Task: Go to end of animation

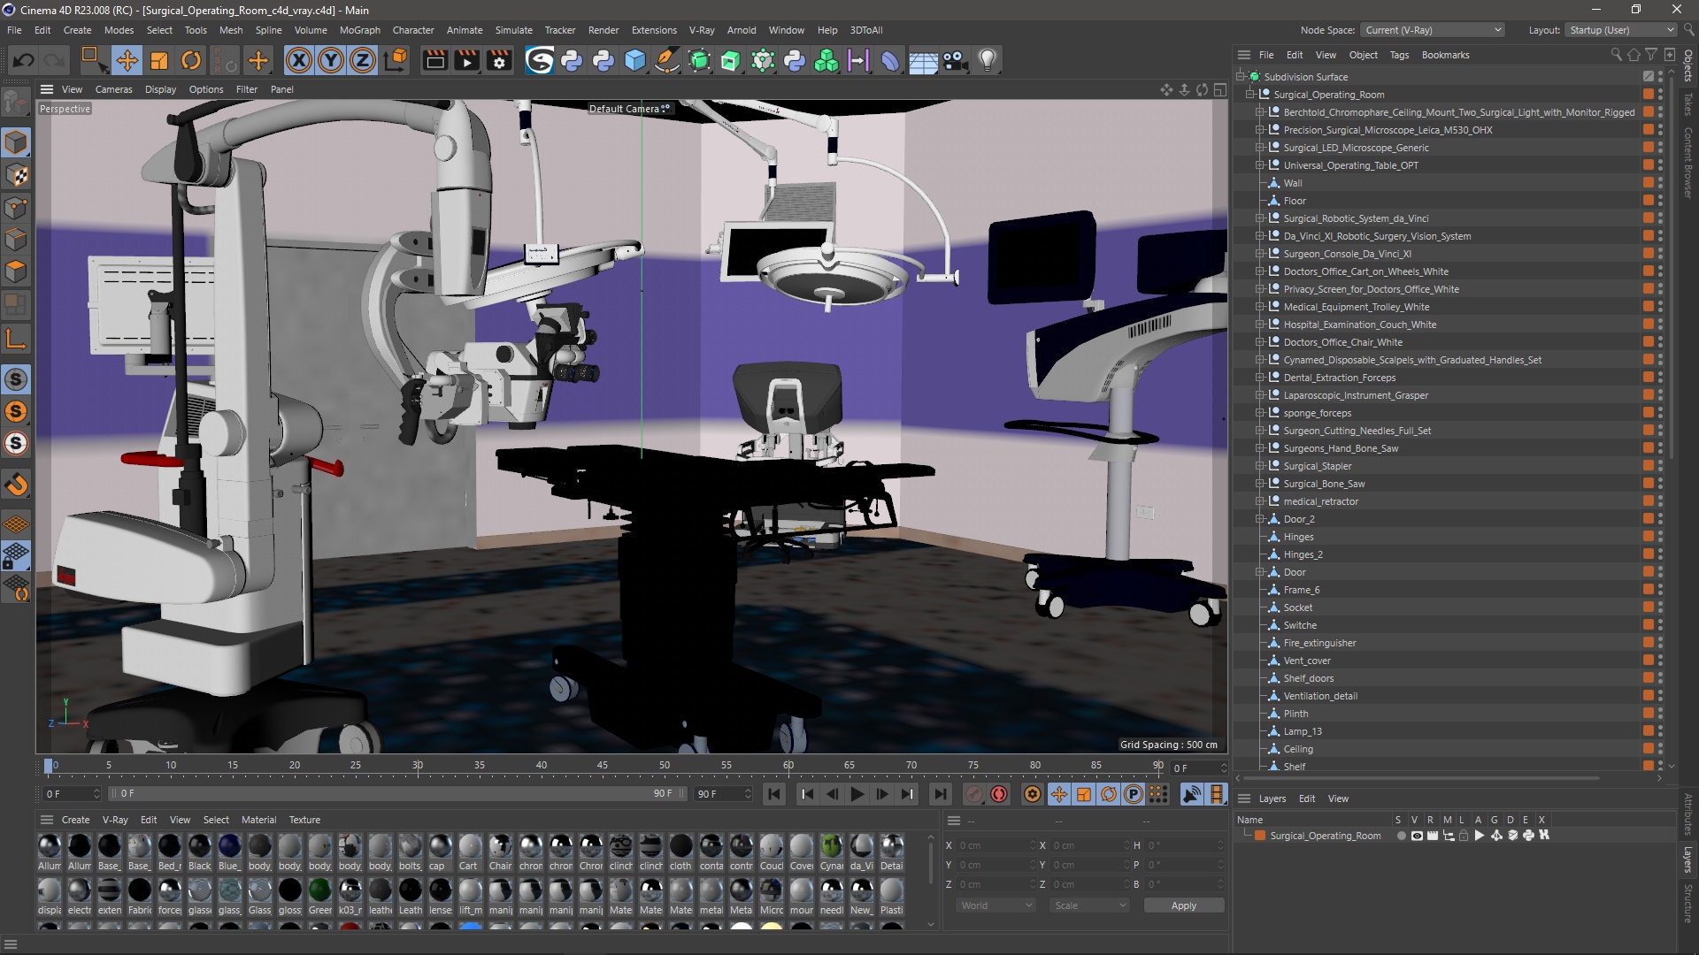Action: click(941, 794)
